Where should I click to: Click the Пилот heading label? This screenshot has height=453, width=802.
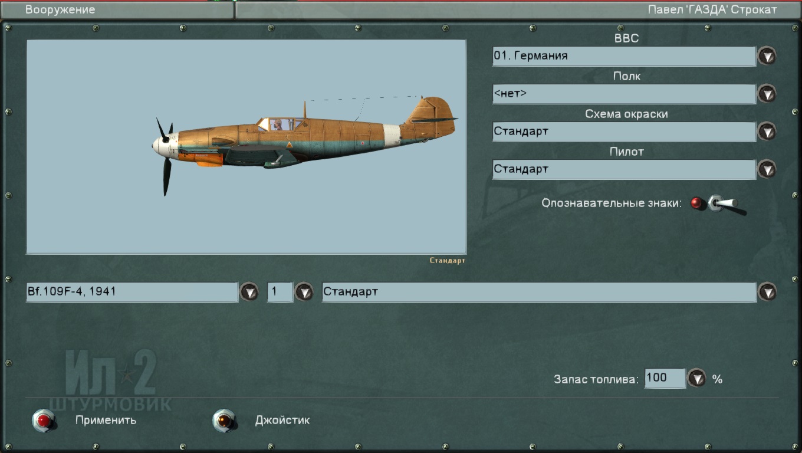click(x=626, y=152)
